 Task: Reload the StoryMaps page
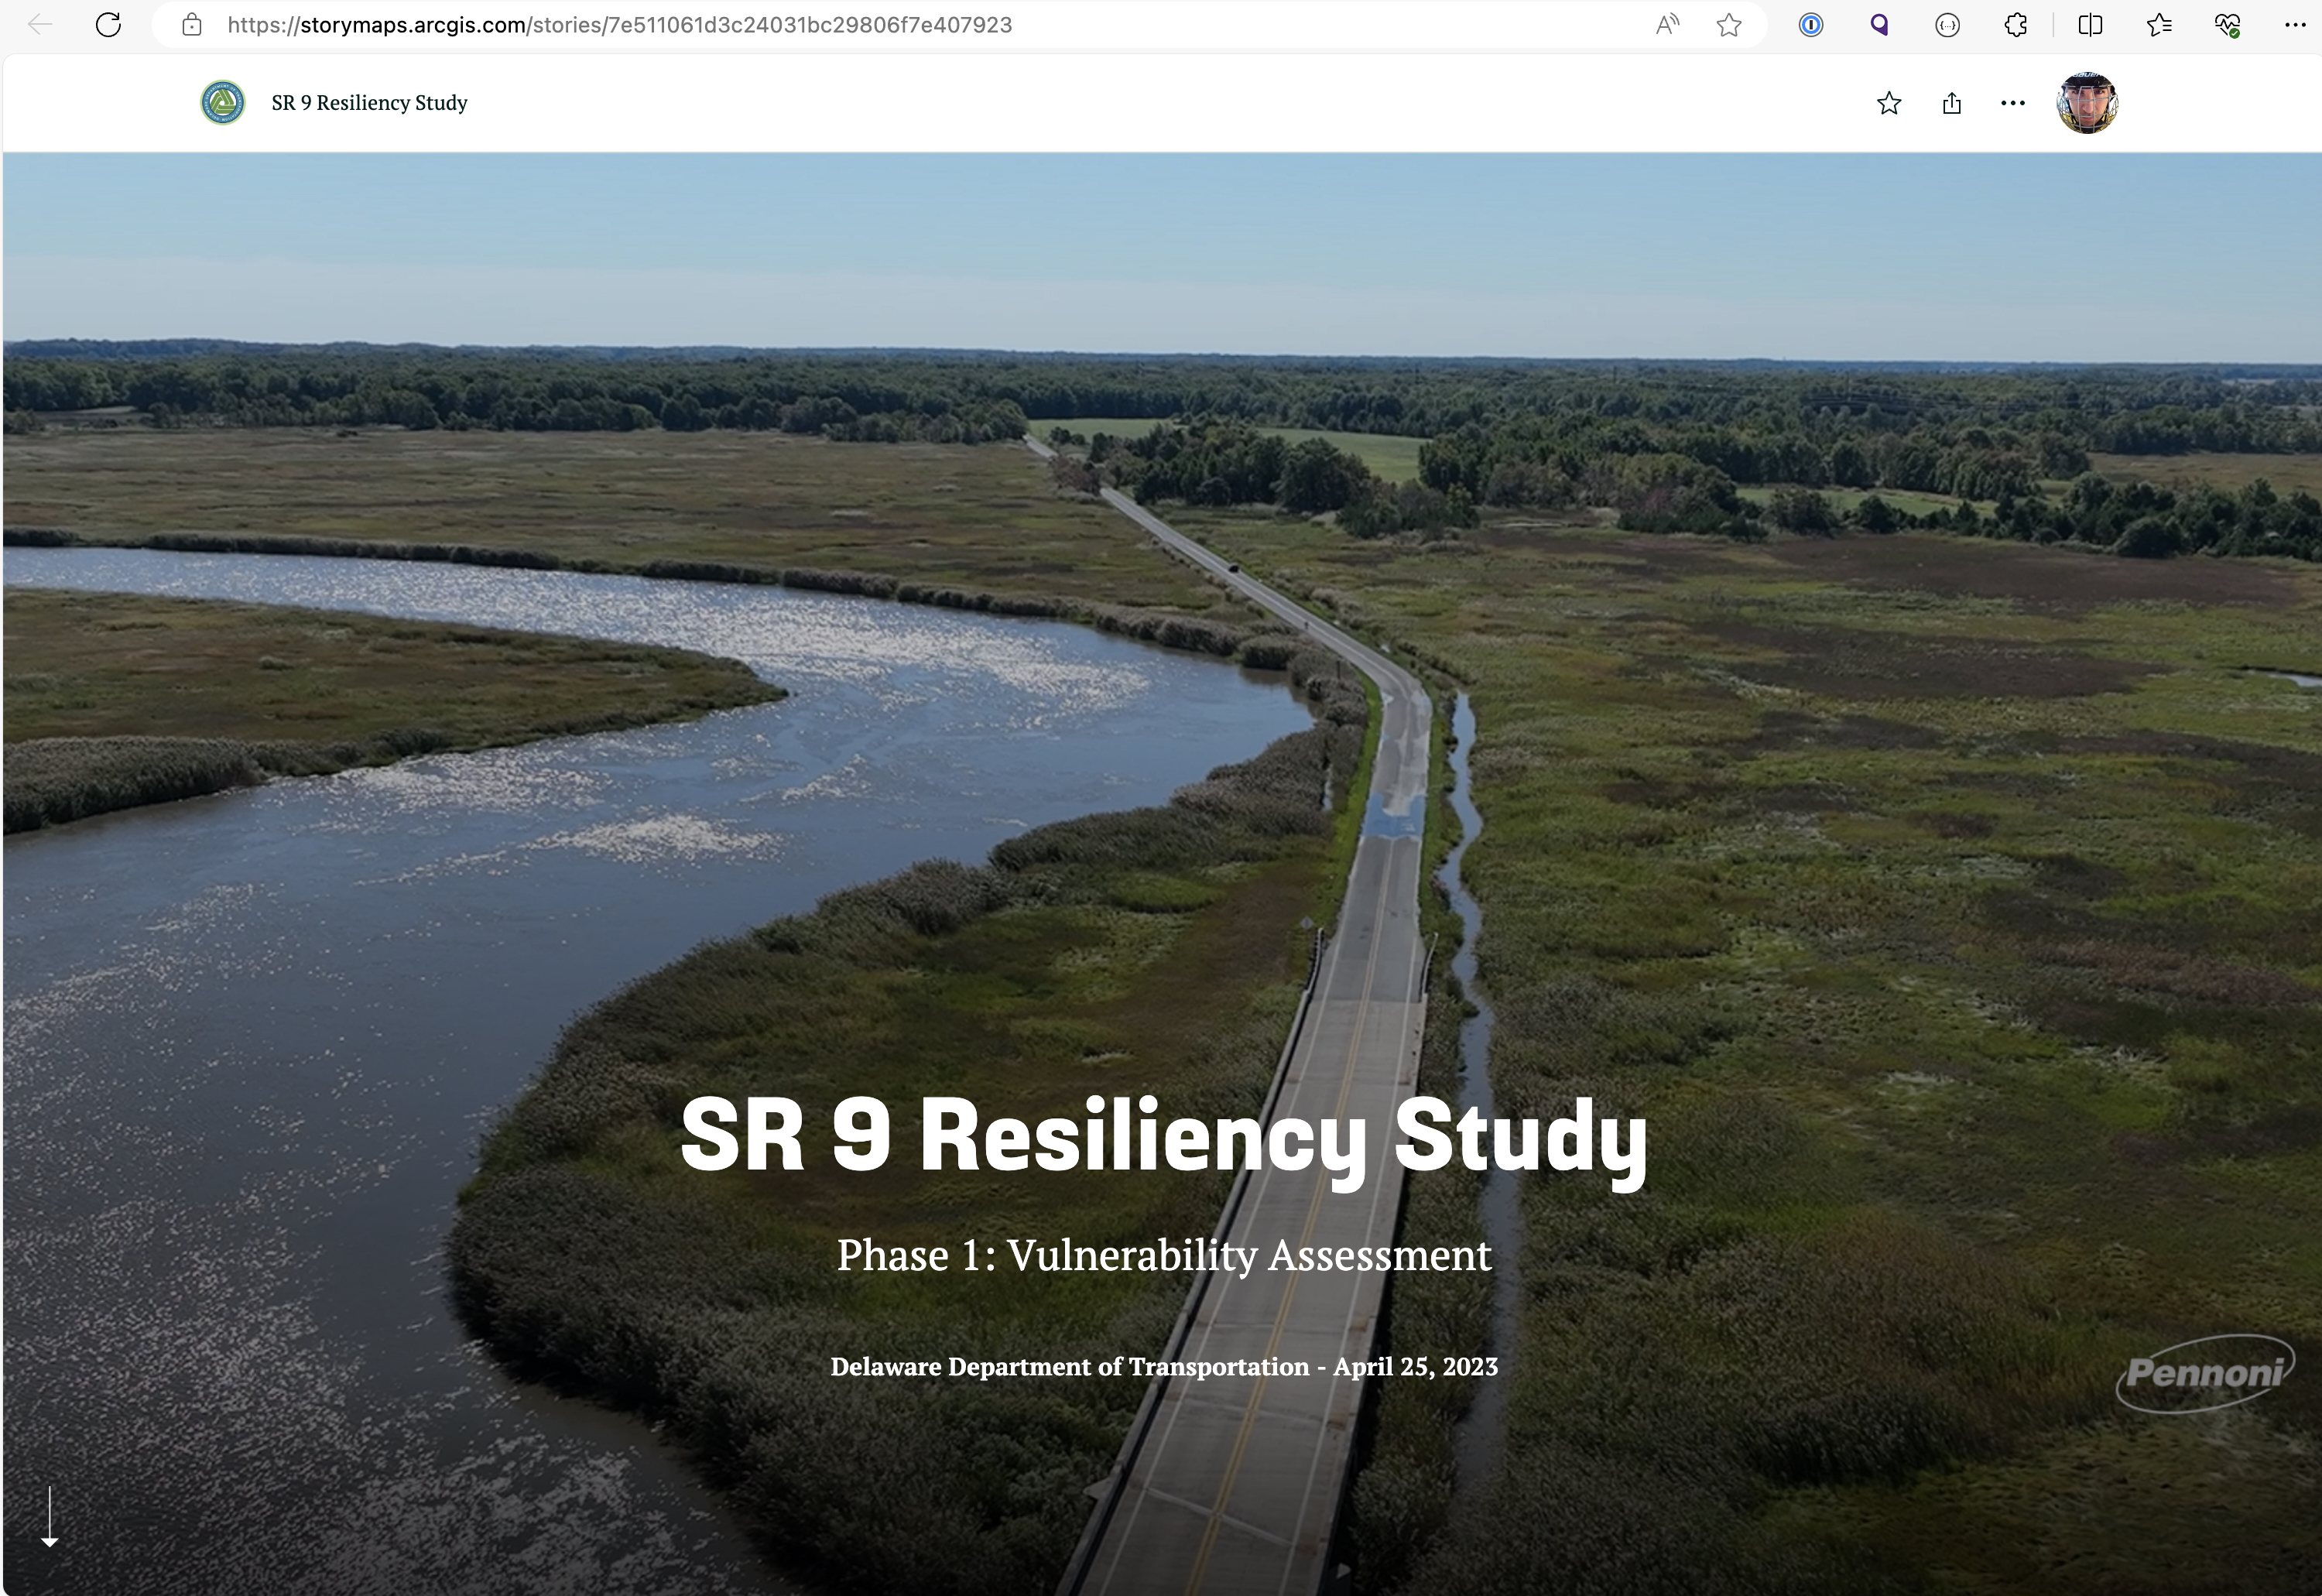[x=109, y=24]
